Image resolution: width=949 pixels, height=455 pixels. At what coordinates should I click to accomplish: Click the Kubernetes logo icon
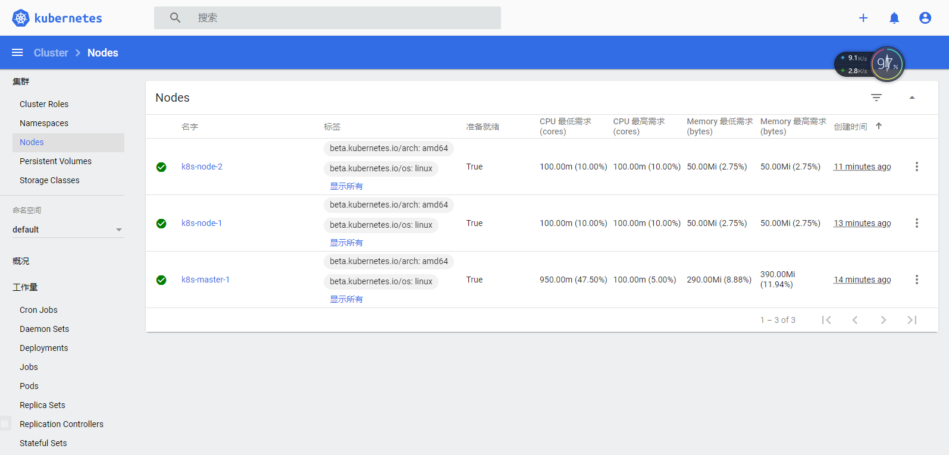coord(21,18)
